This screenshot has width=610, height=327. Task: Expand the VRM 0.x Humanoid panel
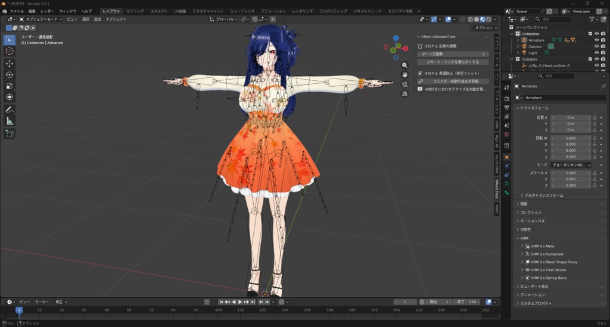click(x=547, y=254)
